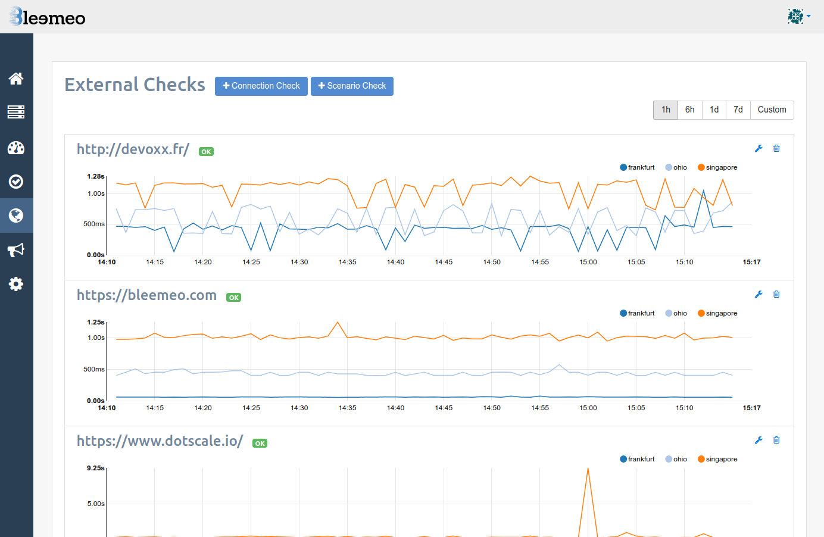
Task: Choose the Custom time range
Action: (x=772, y=110)
